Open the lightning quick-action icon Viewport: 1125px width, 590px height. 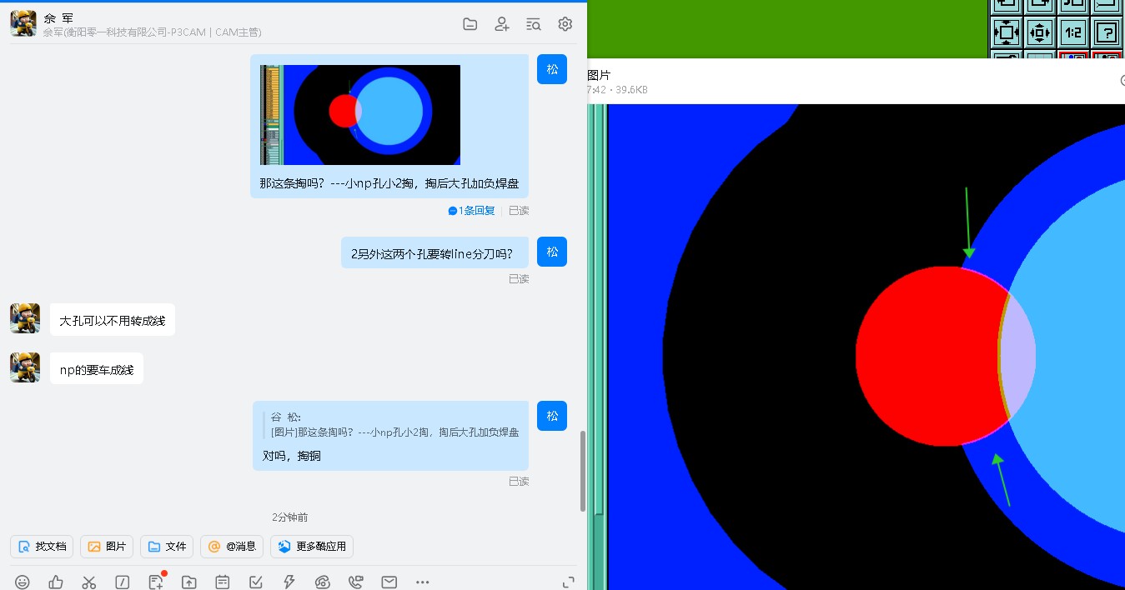(289, 582)
